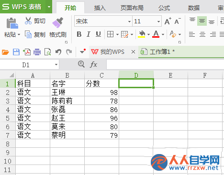Toggle italic formatting

(x=89, y=34)
